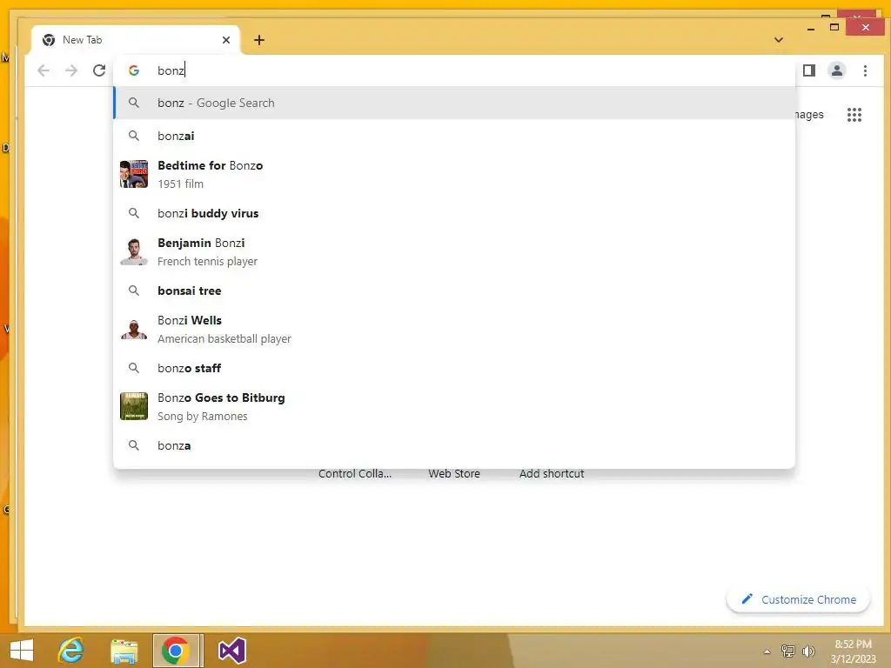Screen dimensions: 891x668
Task: Reload the page with the refresh icon
Action: pos(99,70)
